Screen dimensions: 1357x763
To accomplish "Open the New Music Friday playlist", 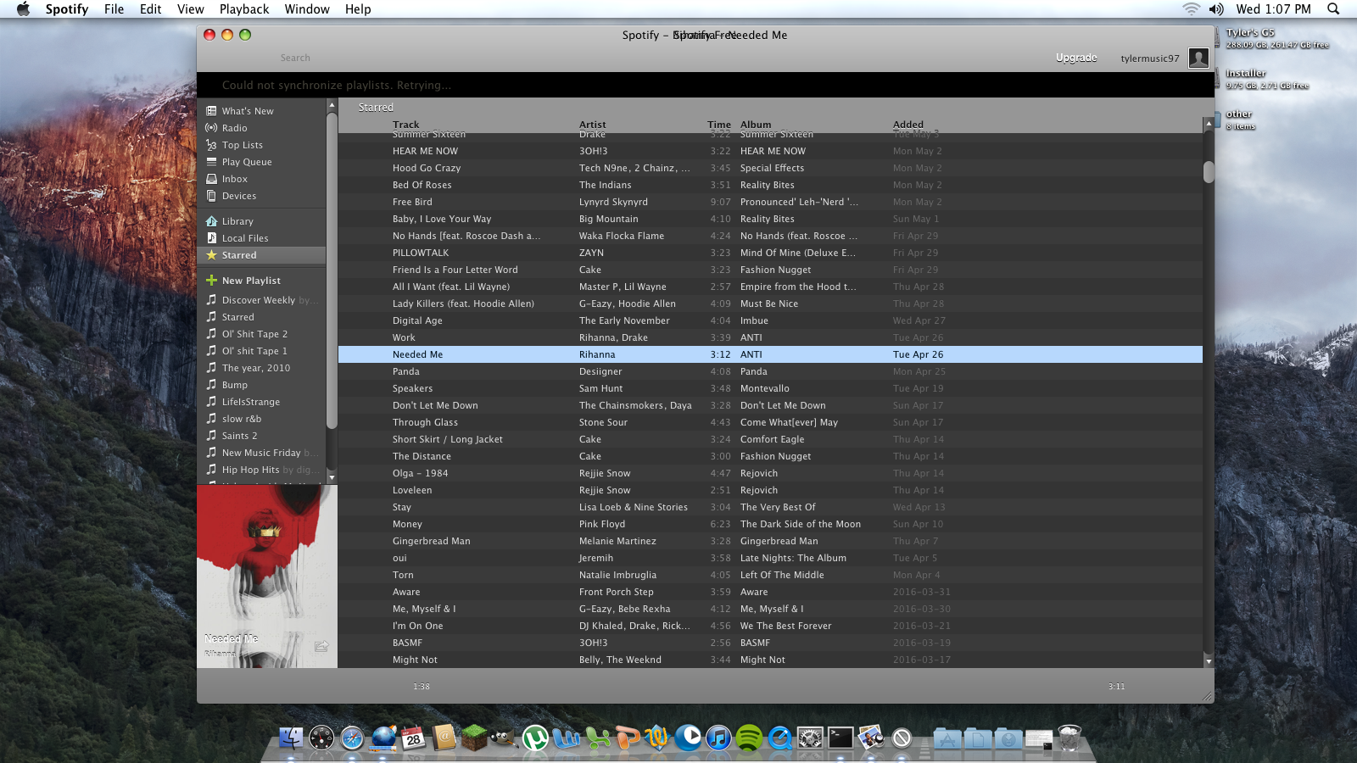I will point(261,453).
